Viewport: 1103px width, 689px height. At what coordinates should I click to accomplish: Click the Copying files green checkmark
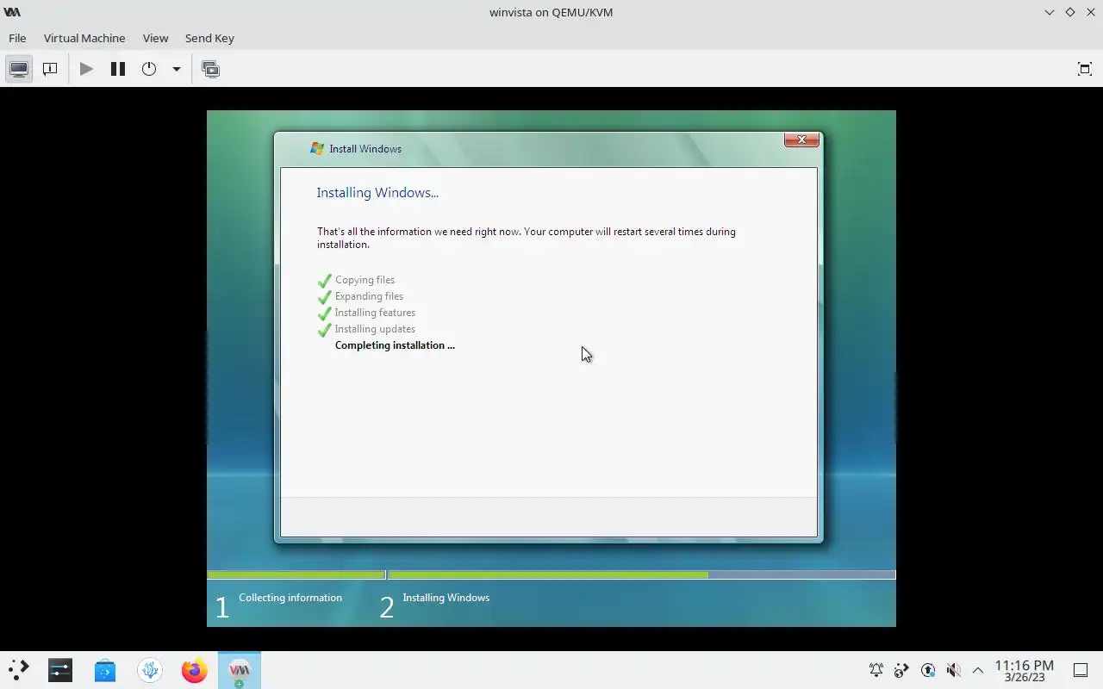tap(325, 280)
